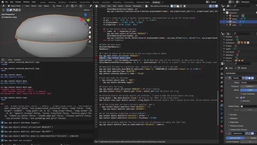Toggle Subdivision modifier render camera icon
257x145 pixels.
[x=253, y=133]
